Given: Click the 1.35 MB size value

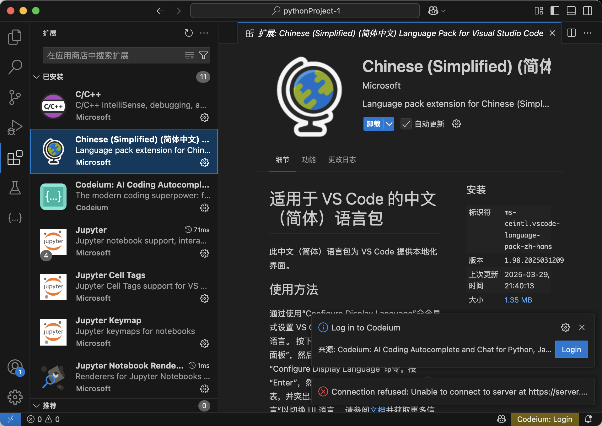Looking at the screenshot, I should [518, 300].
